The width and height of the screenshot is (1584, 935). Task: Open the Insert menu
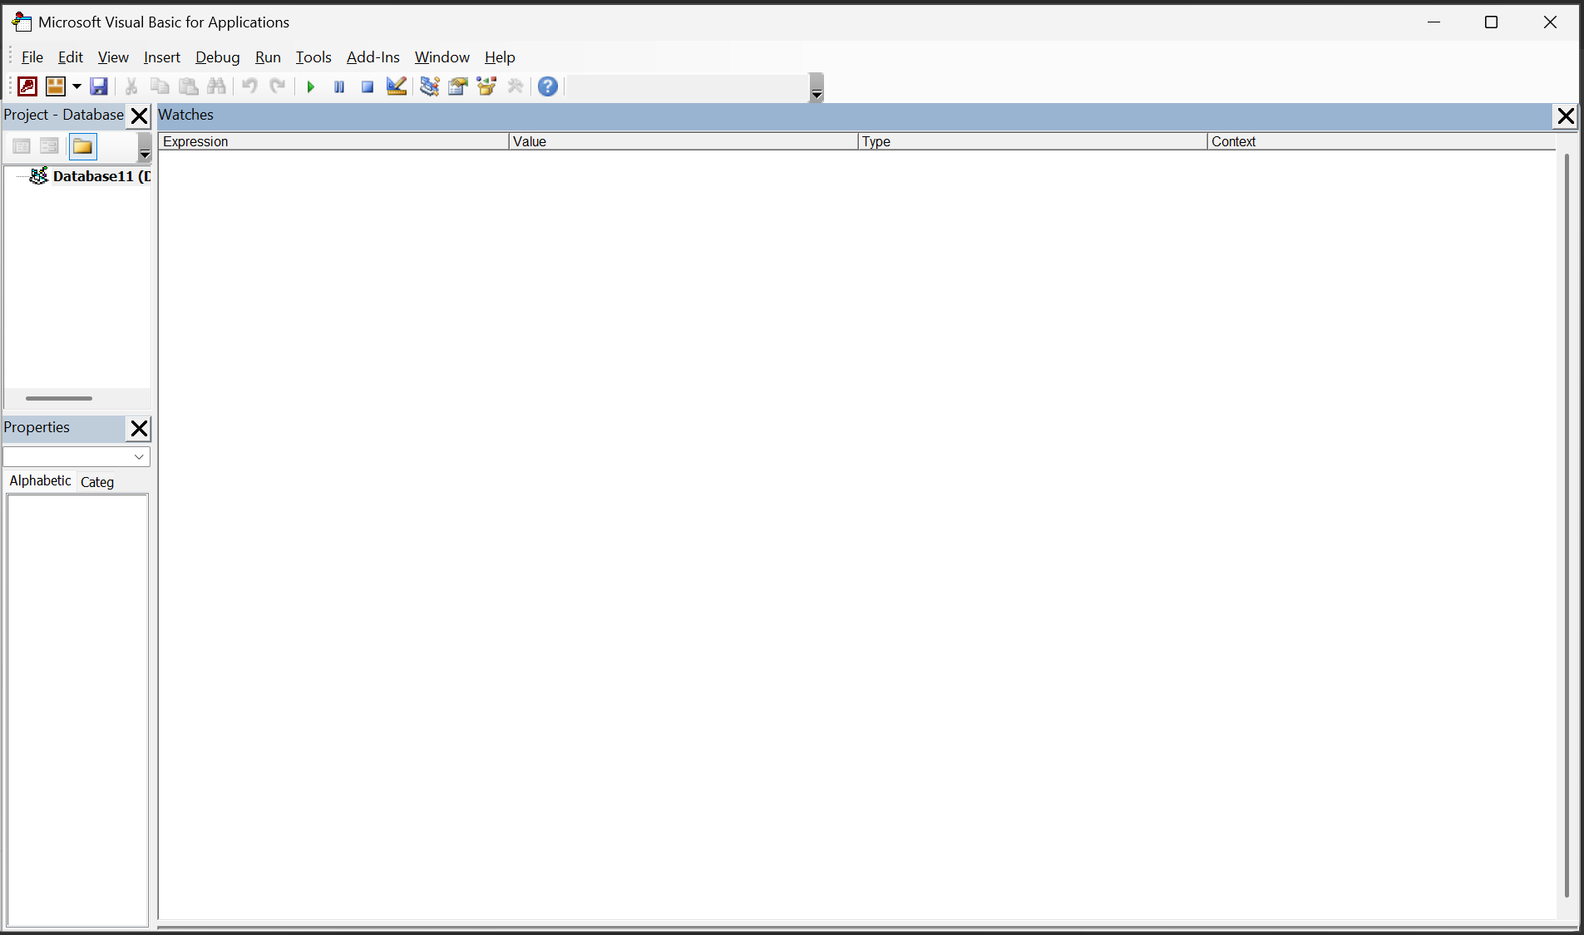pos(162,57)
